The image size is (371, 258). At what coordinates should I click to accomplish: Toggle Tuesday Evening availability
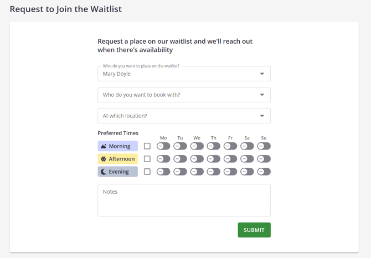tap(180, 172)
